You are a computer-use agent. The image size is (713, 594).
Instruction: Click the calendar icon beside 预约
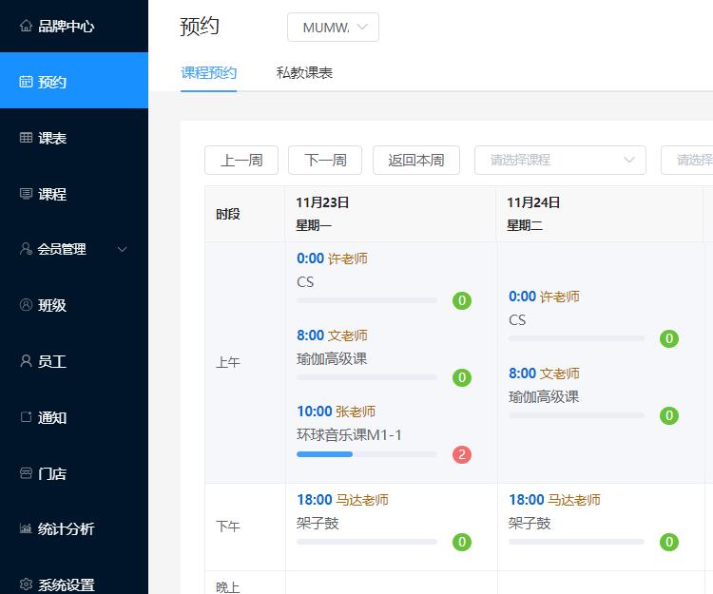click(x=26, y=82)
